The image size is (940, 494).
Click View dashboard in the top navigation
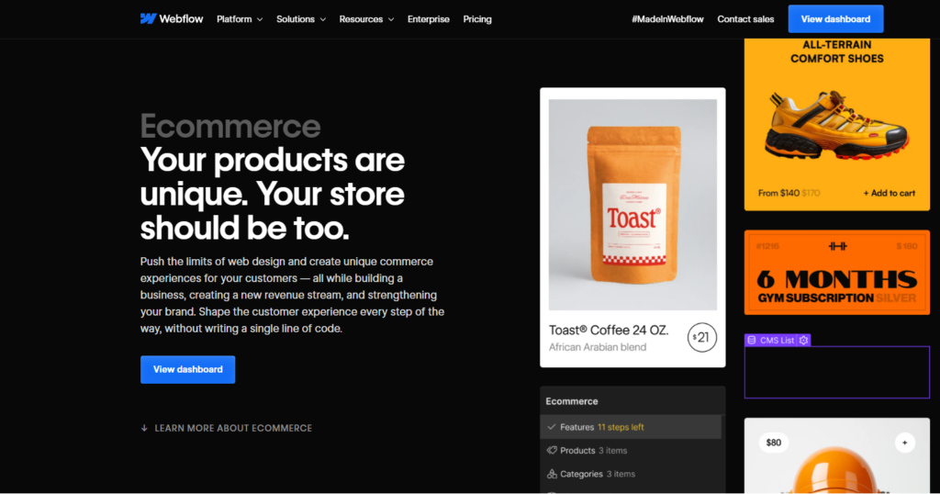[835, 19]
